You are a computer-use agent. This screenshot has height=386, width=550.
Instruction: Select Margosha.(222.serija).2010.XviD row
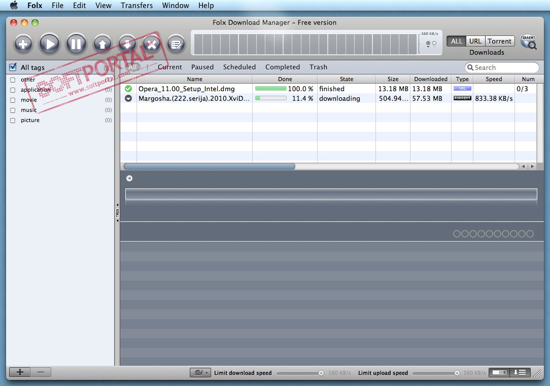coord(328,98)
